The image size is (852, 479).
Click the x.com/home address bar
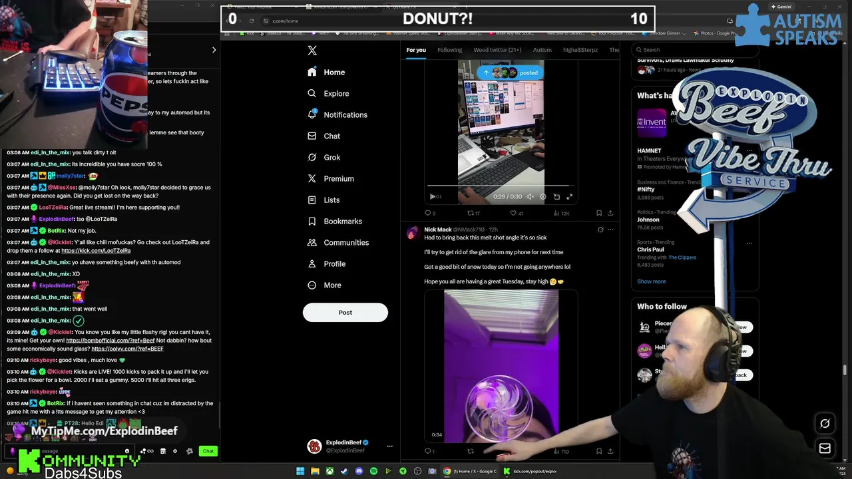coord(286,21)
